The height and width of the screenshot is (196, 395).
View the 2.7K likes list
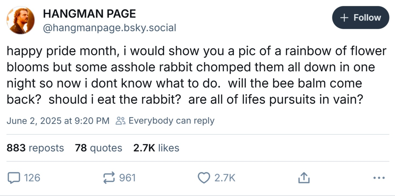click(x=156, y=148)
